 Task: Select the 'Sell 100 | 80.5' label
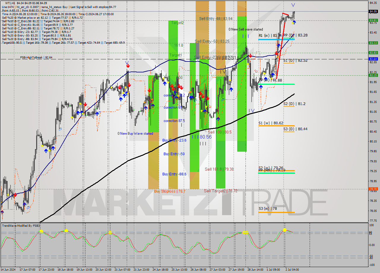[219, 132]
